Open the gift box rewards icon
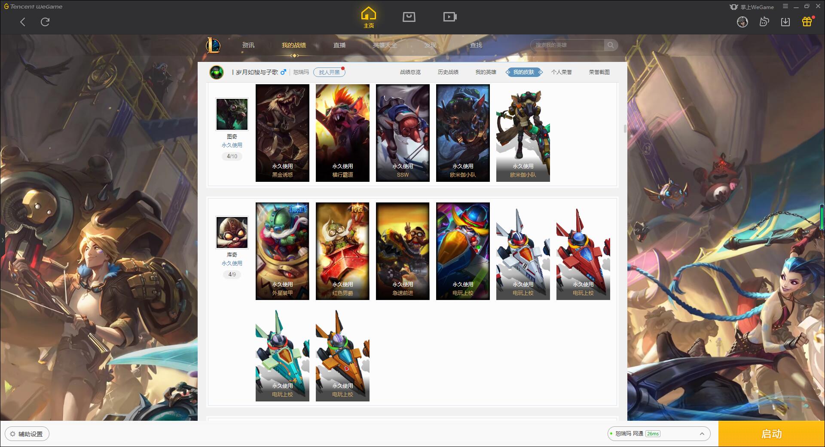 point(807,21)
